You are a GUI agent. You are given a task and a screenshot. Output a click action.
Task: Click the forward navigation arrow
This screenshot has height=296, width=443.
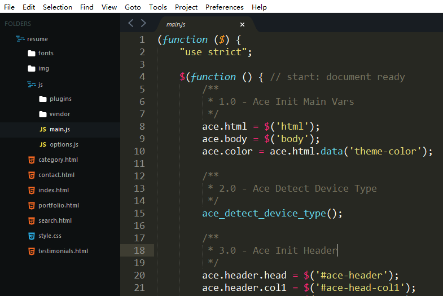pos(143,23)
